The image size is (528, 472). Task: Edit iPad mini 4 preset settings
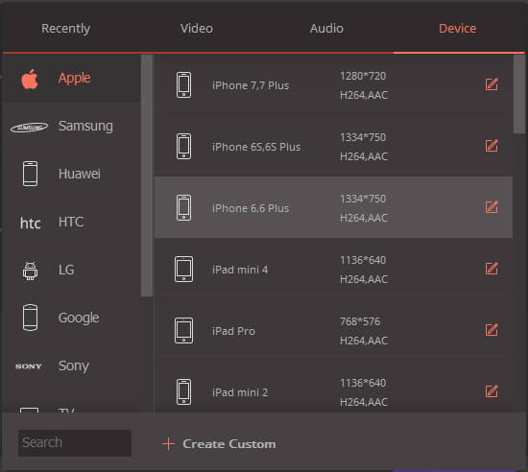[492, 269]
